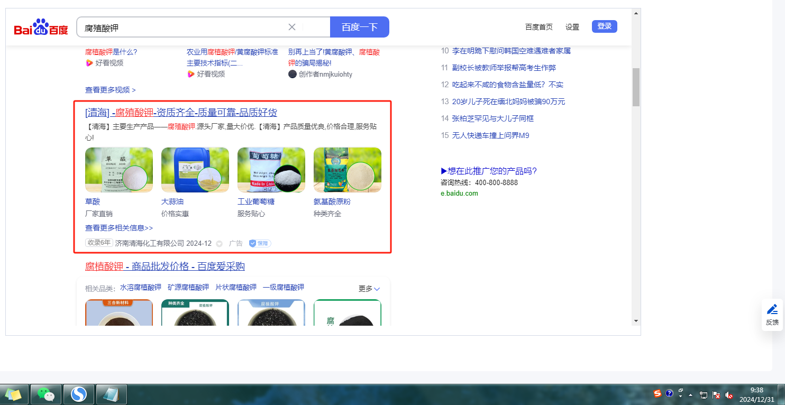Click the network tray icon

[x=704, y=395]
